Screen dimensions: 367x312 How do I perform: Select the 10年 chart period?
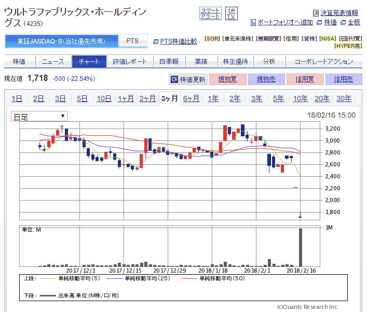pyautogui.click(x=301, y=98)
